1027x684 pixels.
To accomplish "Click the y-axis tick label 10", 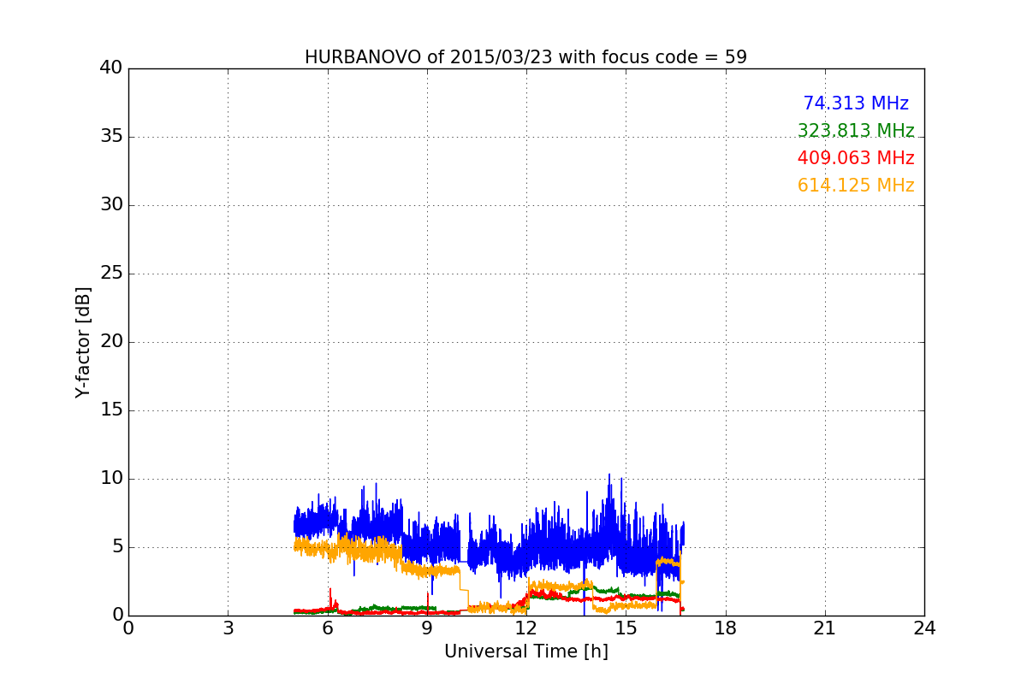I will pos(111,479).
